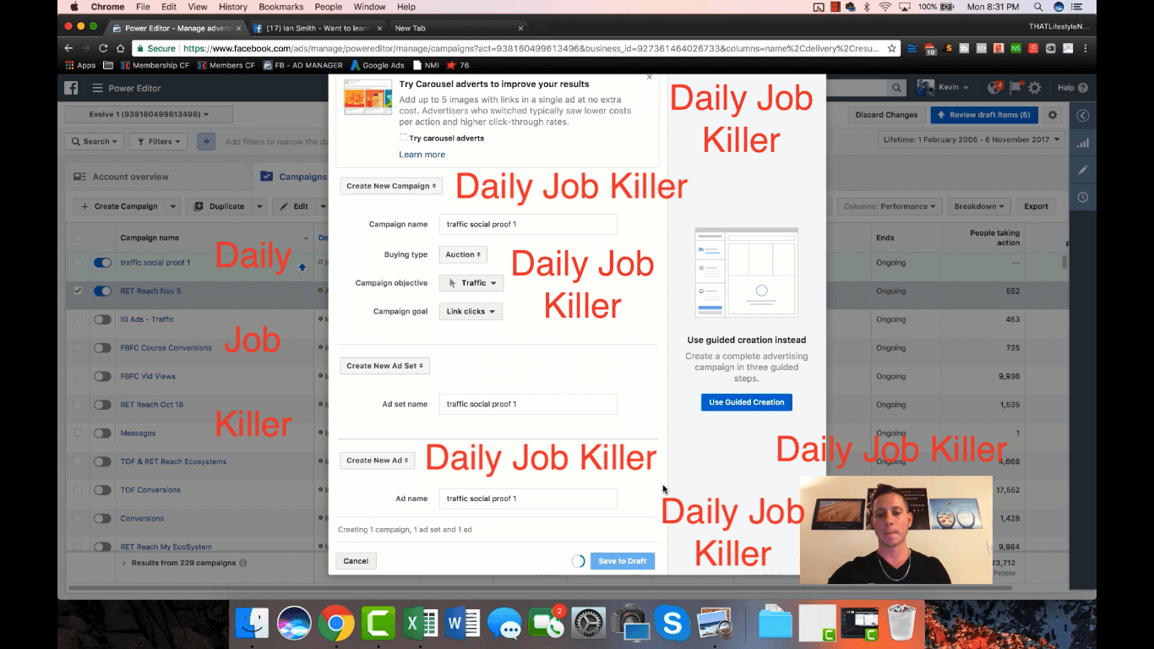Image resolution: width=1154 pixels, height=649 pixels.
Task: Check the select-all checkbox in table header
Action: coord(78,237)
